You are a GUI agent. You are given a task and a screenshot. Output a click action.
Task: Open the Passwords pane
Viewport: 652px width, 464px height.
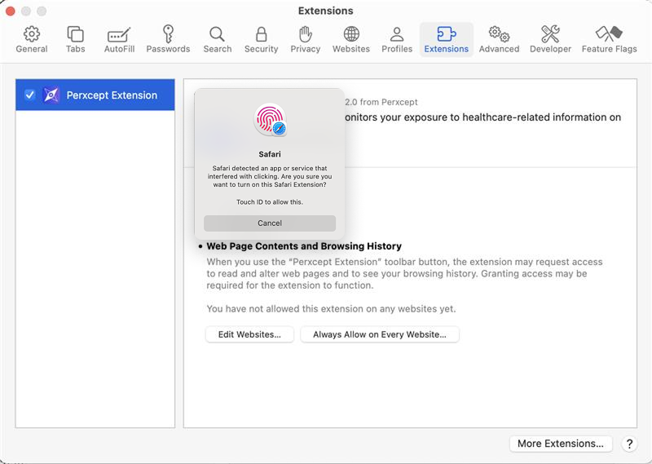click(x=168, y=39)
